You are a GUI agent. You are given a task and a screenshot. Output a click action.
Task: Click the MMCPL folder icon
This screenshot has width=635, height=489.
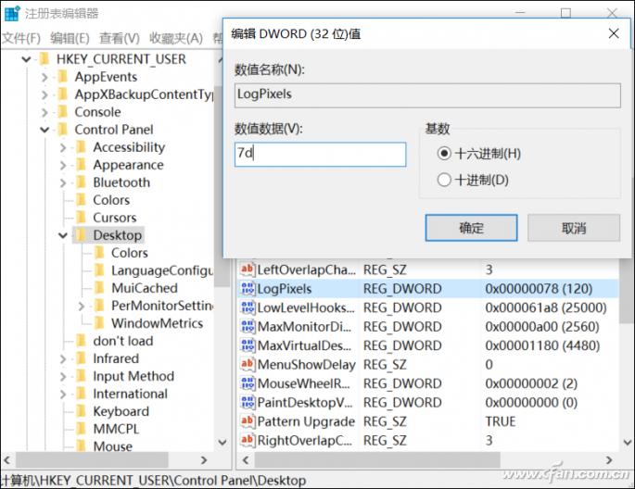[x=81, y=428]
